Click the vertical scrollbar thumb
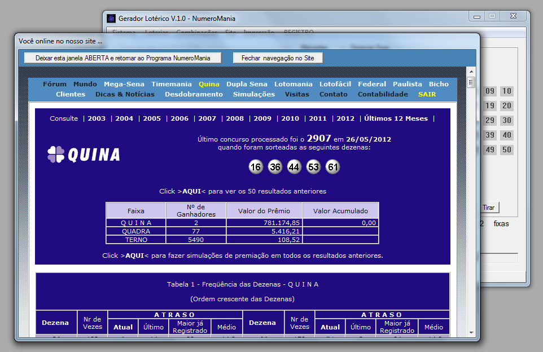The image size is (543, 352). click(x=471, y=82)
